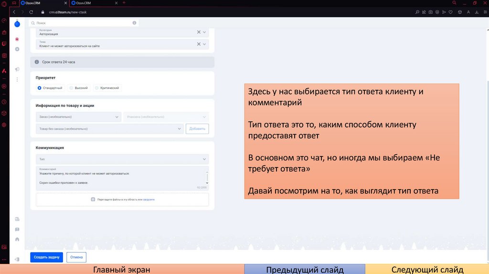The width and height of the screenshot is (489, 274).
Task: Expand the Категория dropdown arrow
Action: [204, 32]
